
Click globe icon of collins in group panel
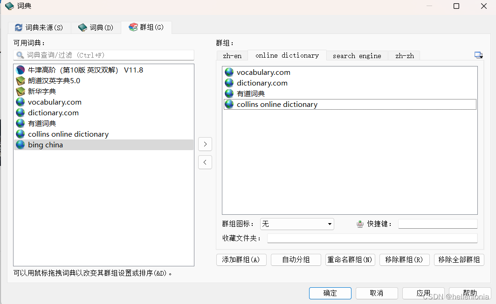[229, 105]
